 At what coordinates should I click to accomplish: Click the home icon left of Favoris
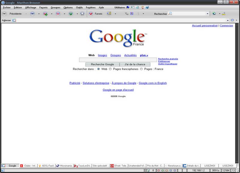click(x=82, y=14)
